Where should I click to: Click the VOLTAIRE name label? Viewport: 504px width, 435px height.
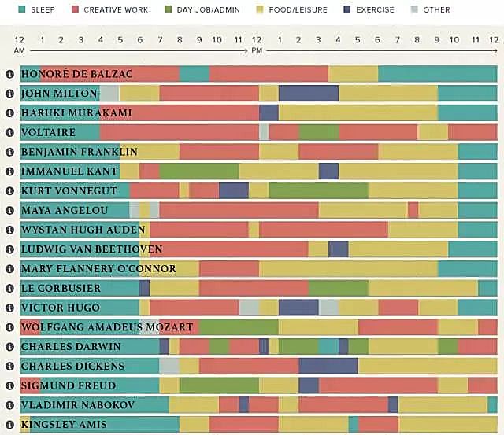48,132
